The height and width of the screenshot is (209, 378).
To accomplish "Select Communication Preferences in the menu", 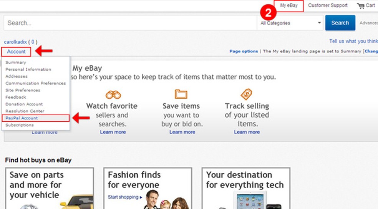I will point(35,83).
